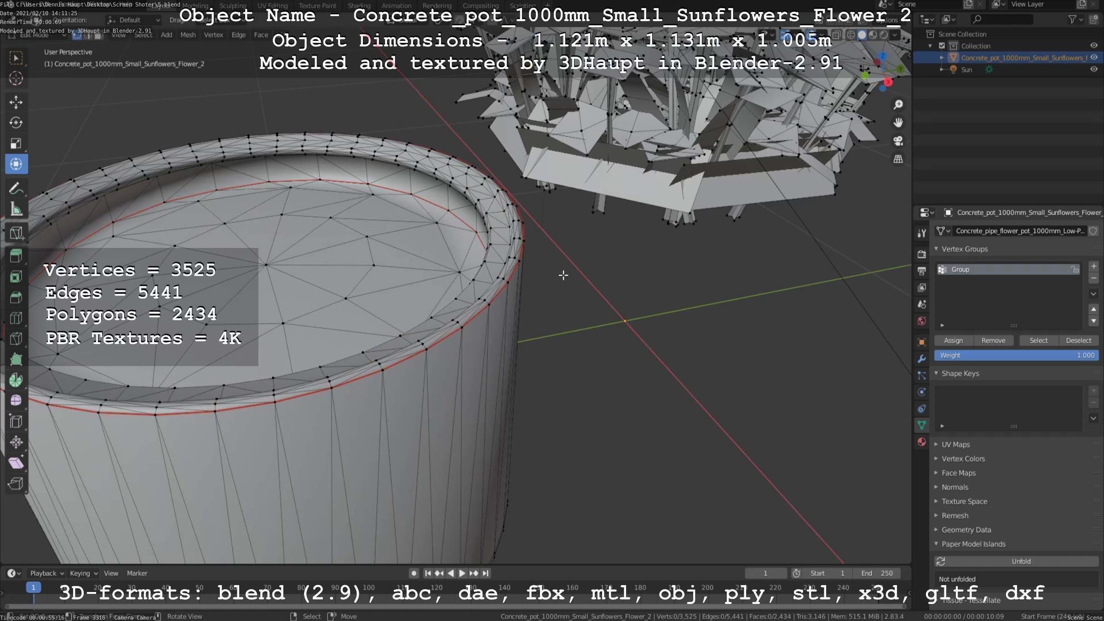Open the timeline View menu
The width and height of the screenshot is (1104, 621).
coord(111,573)
